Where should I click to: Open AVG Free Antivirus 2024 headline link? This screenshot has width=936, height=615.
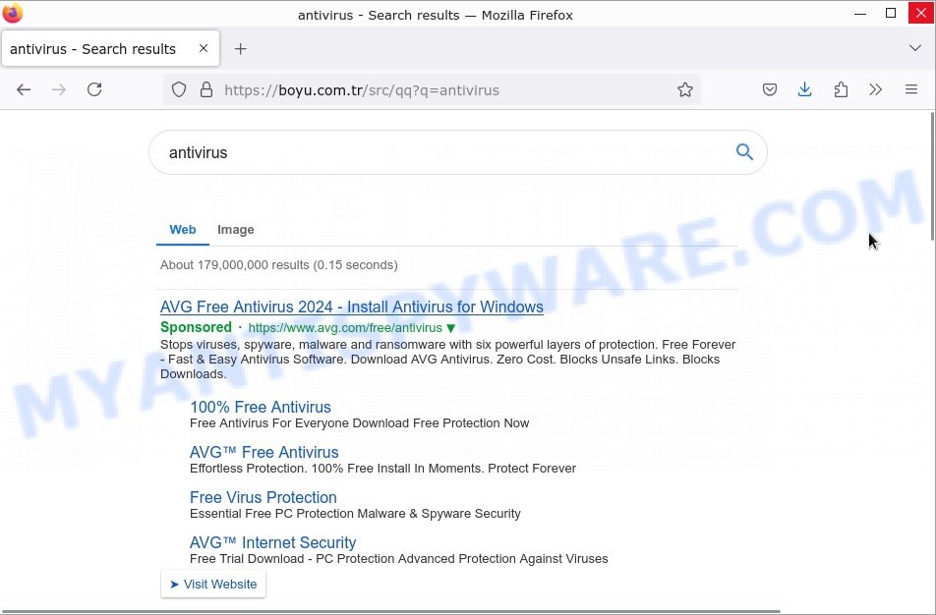[x=352, y=307]
